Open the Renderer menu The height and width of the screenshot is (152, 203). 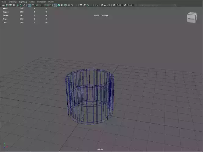click(41, 2)
